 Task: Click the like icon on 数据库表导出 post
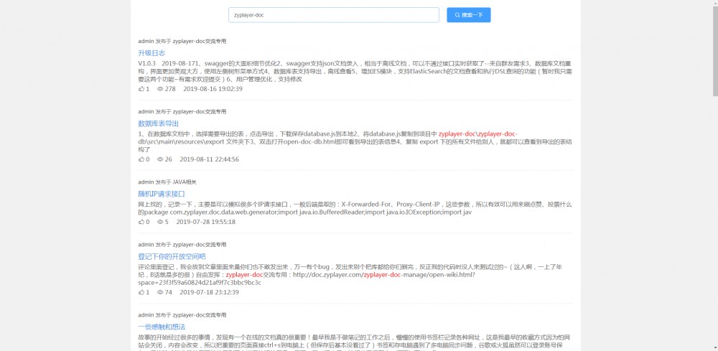[141, 159]
